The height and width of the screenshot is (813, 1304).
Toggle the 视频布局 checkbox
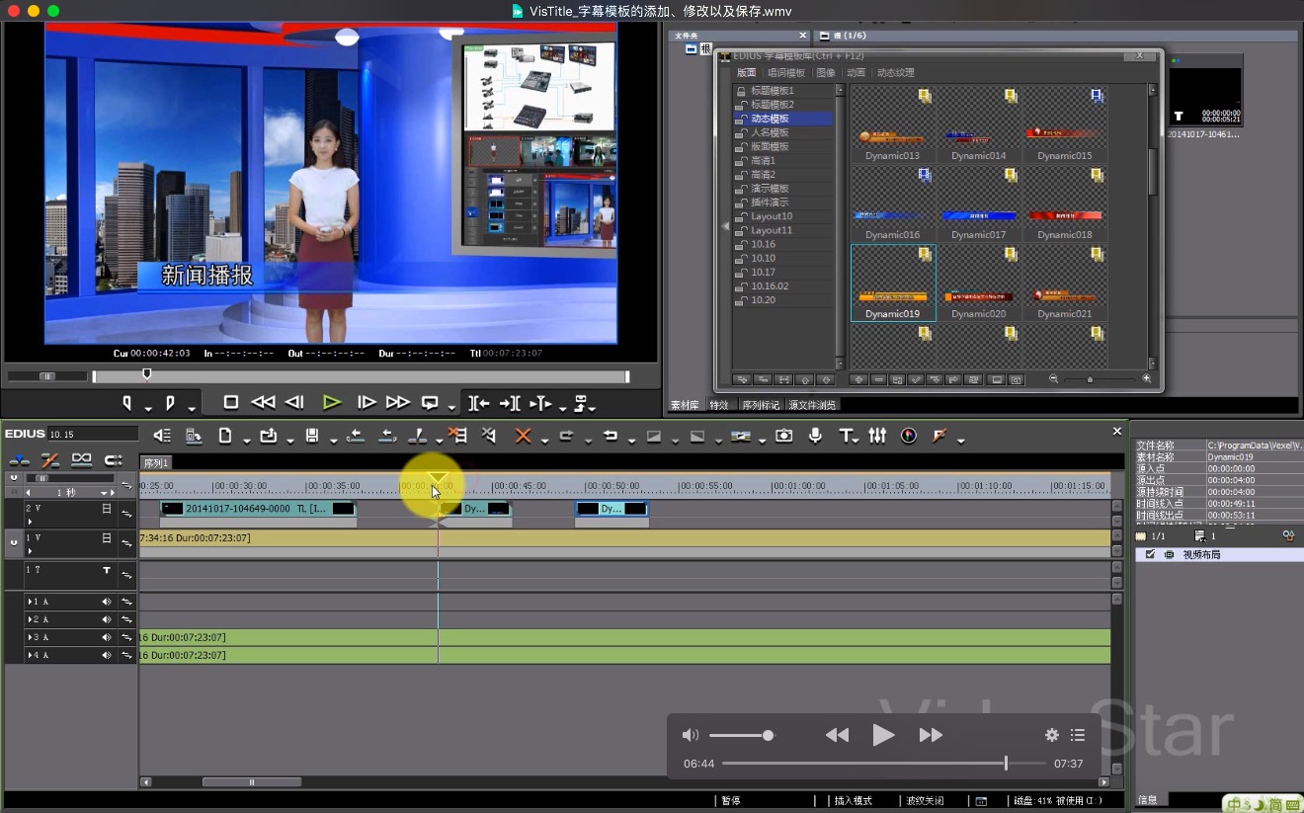tap(1150, 555)
